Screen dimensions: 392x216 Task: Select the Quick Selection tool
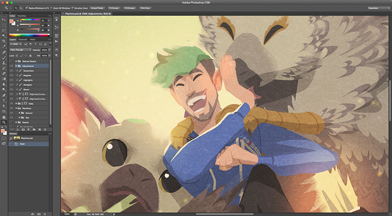[4, 36]
